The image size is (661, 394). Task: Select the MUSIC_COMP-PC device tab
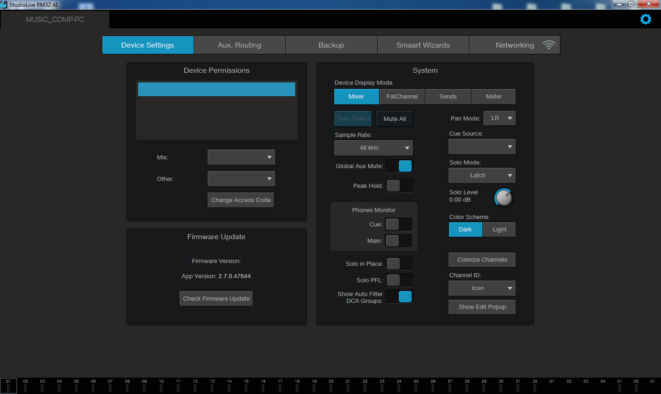click(55, 20)
